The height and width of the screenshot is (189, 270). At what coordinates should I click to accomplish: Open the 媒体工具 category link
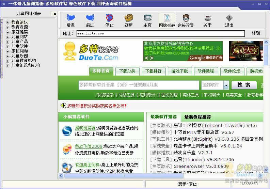coord(191,95)
